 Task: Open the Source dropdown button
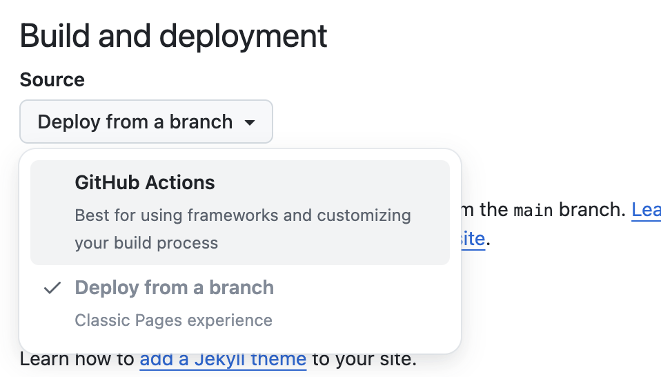point(146,122)
